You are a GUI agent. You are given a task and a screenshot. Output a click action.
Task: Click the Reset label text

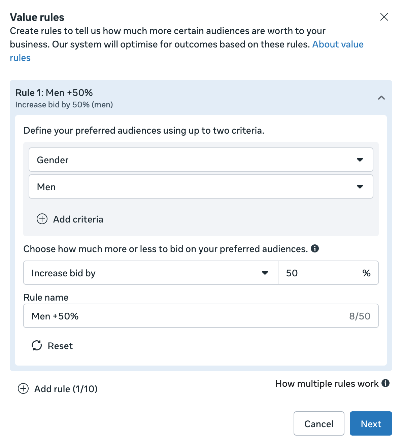[x=60, y=346]
